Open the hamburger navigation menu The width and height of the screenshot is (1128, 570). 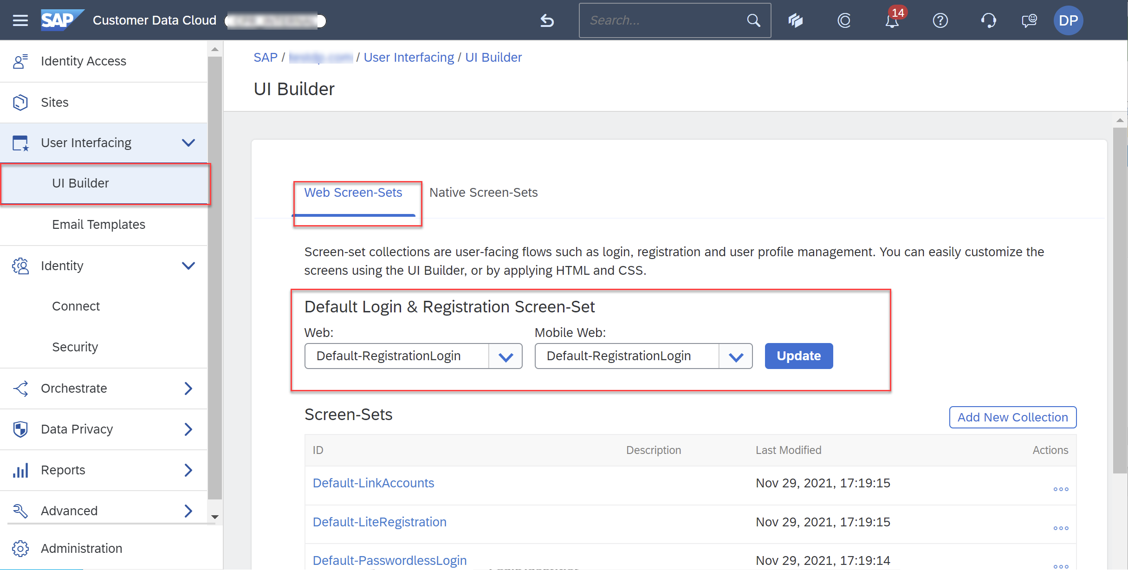pyautogui.click(x=20, y=20)
